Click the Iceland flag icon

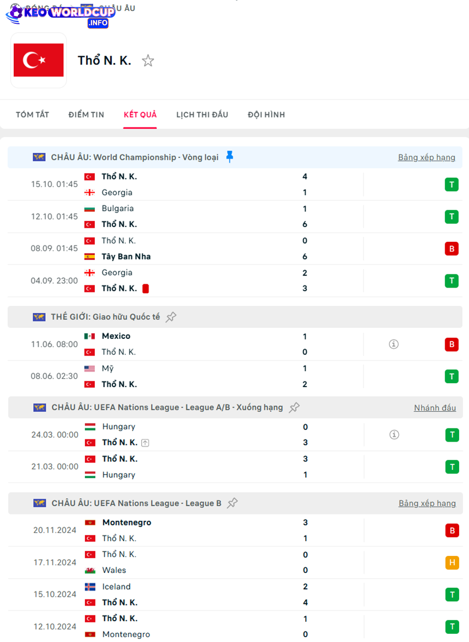pyautogui.click(x=90, y=587)
